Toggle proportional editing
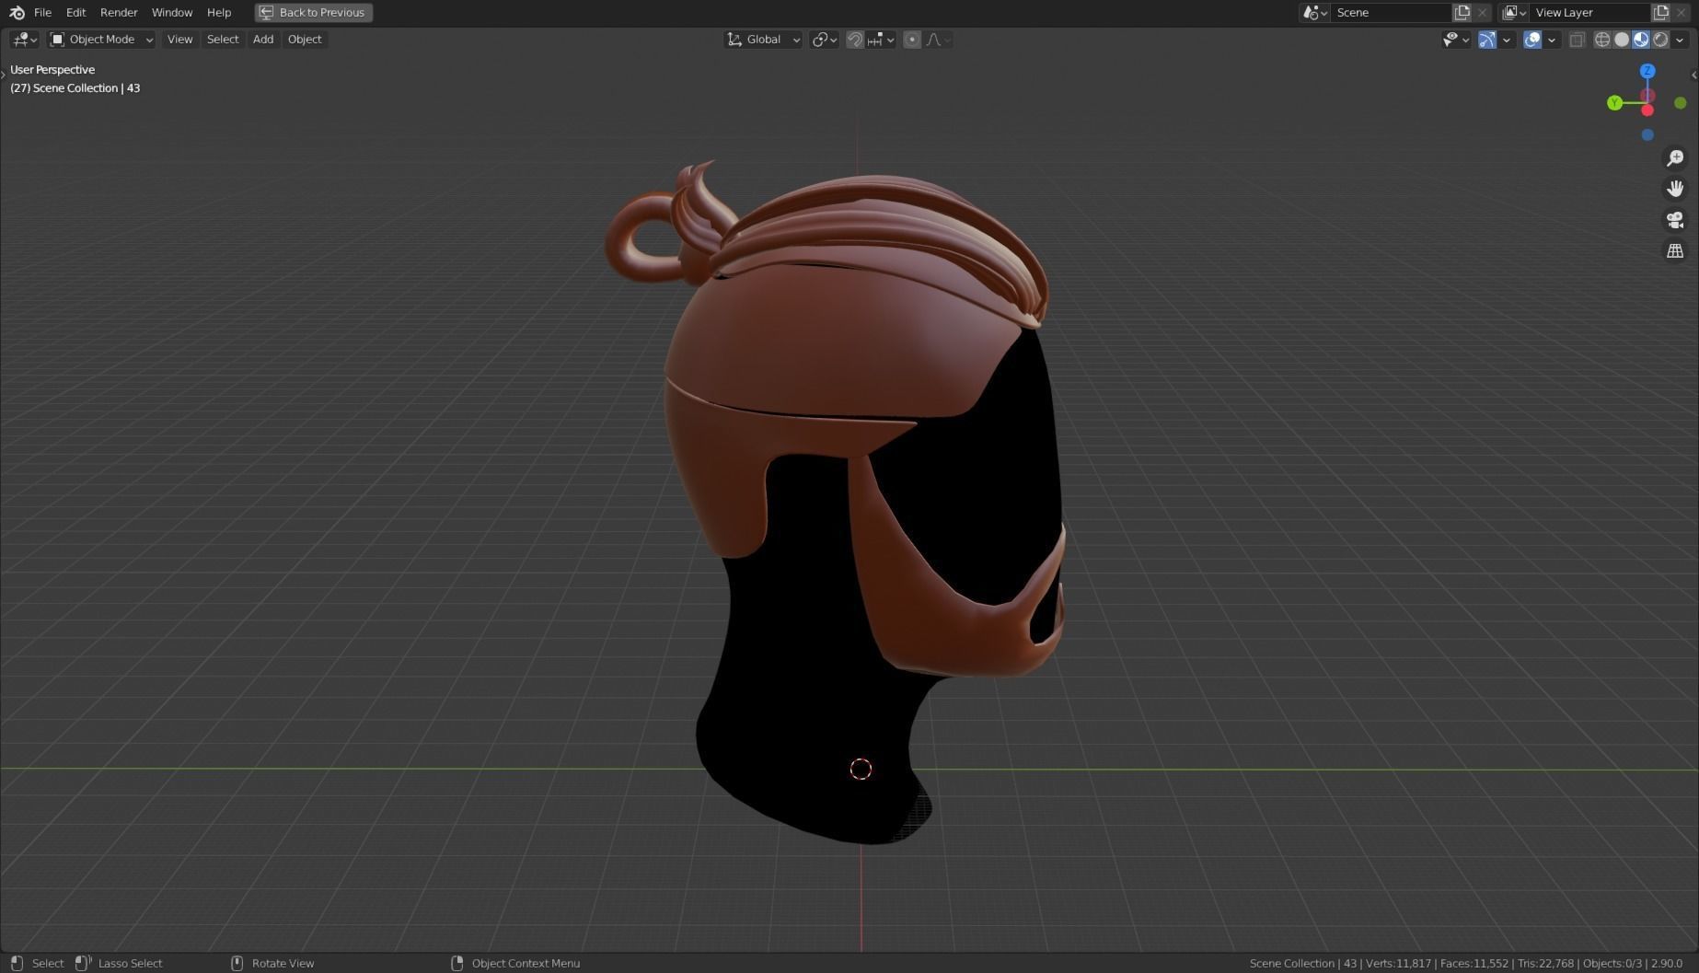Viewport: 1699px width, 973px height. 912,40
